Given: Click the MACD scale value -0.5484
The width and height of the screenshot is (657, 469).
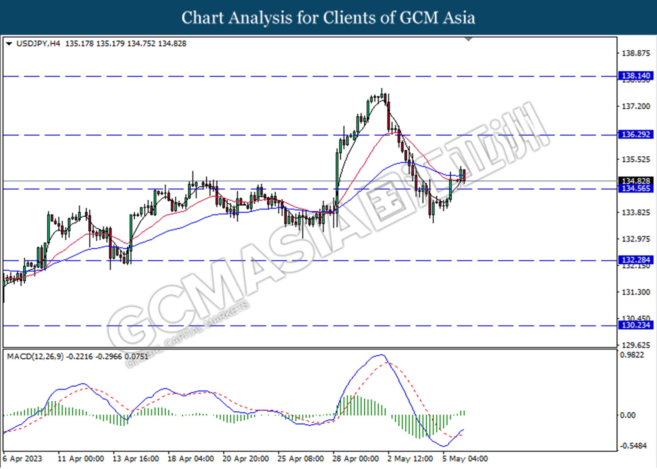Looking at the screenshot, I should click(x=633, y=446).
